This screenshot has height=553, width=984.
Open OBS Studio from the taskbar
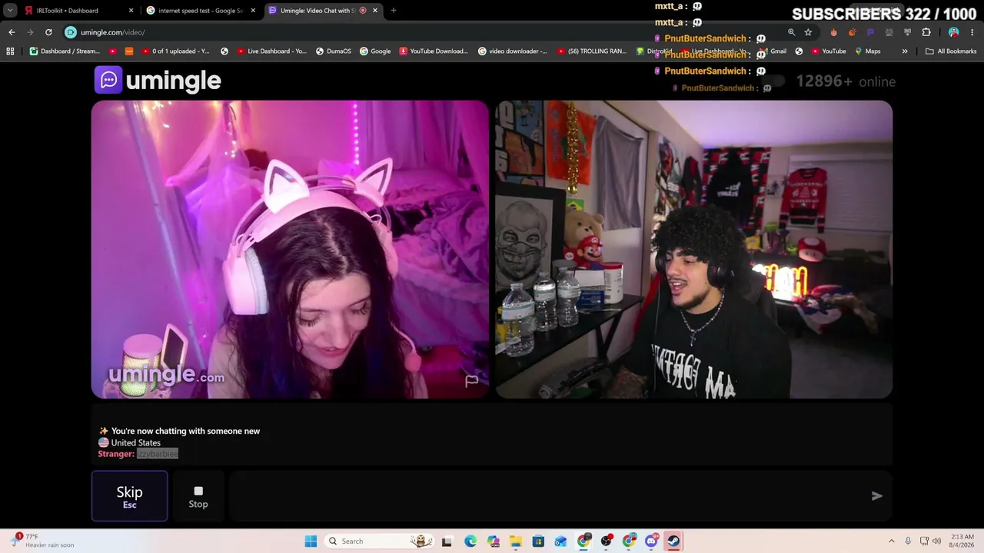pyautogui.click(x=607, y=541)
